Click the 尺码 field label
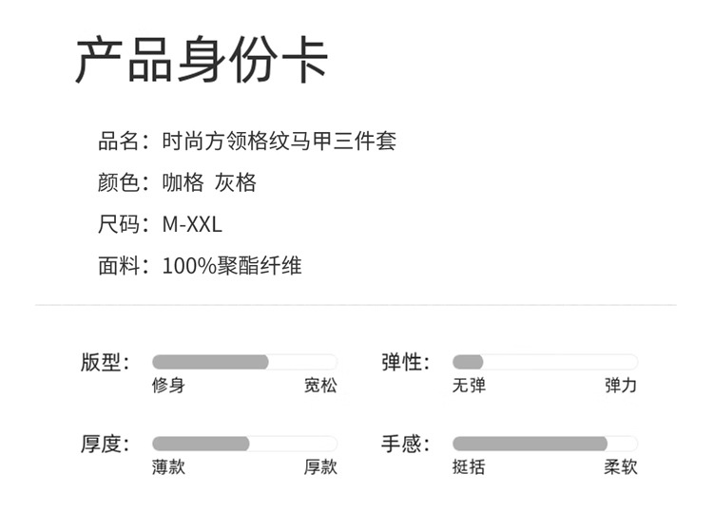This screenshot has height=512, width=713. pyautogui.click(x=119, y=225)
